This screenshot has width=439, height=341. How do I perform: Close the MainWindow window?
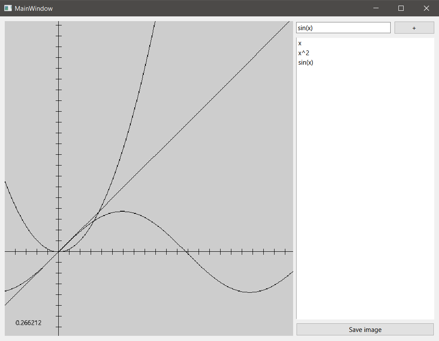pyautogui.click(x=426, y=8)
